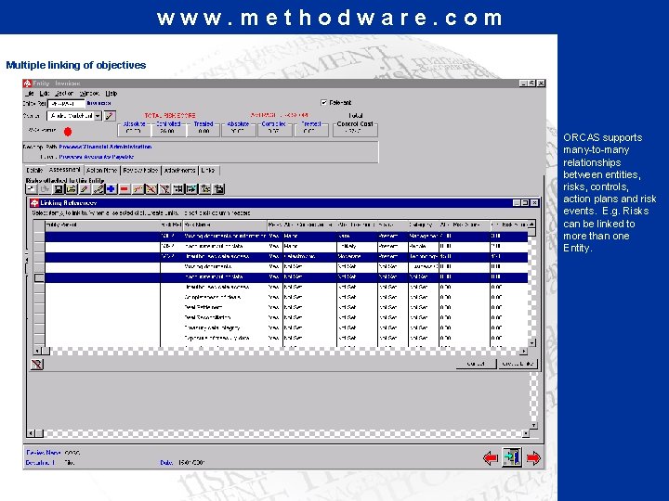This screenshot has height=501, width=669.
Task: Click in the Entity Ref input field
Action: click(x=66, y=104)
